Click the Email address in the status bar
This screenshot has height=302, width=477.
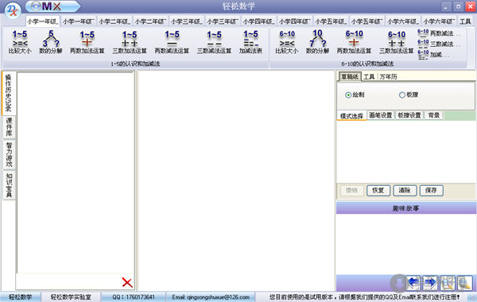click(211, 297)
